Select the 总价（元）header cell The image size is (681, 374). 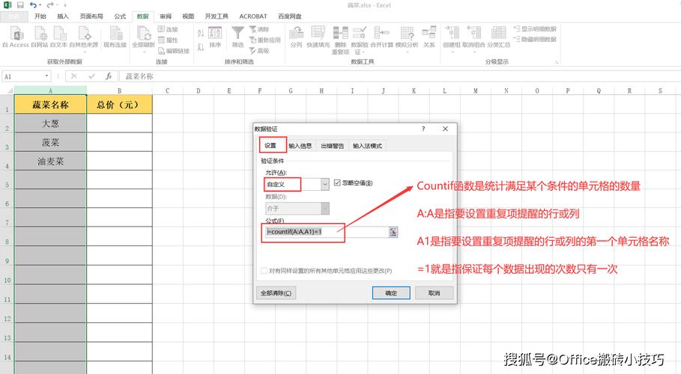[x=119, y=105]
